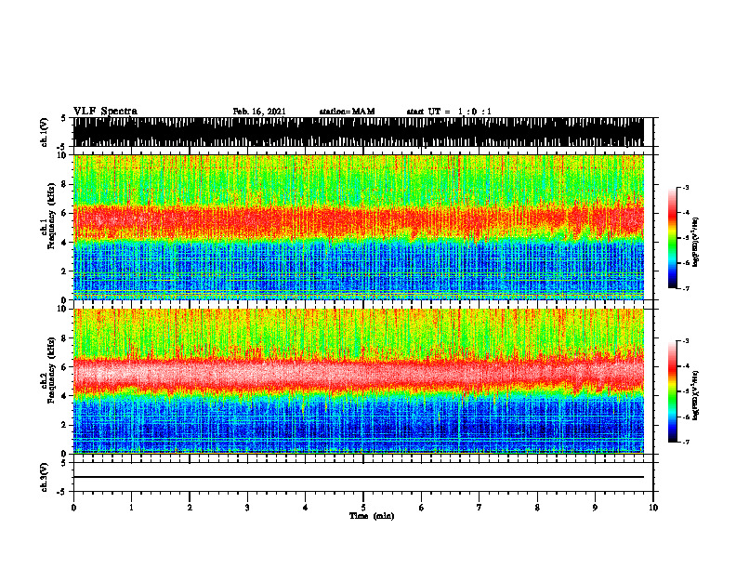The width and height of the screenshot is (736, 569).
Task: Click the flat ch.3 voltage trace line
Action: click(359, 477)
